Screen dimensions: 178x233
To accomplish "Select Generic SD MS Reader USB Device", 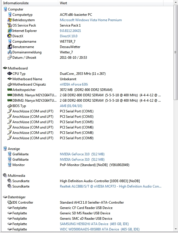I will 85,213.
